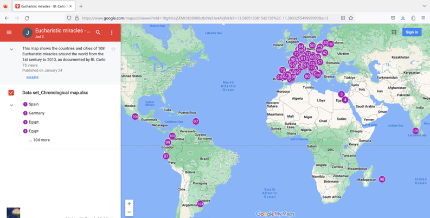Zoom out with the minus button
Screen dimensions: 430x218
(x=129, y=211)
